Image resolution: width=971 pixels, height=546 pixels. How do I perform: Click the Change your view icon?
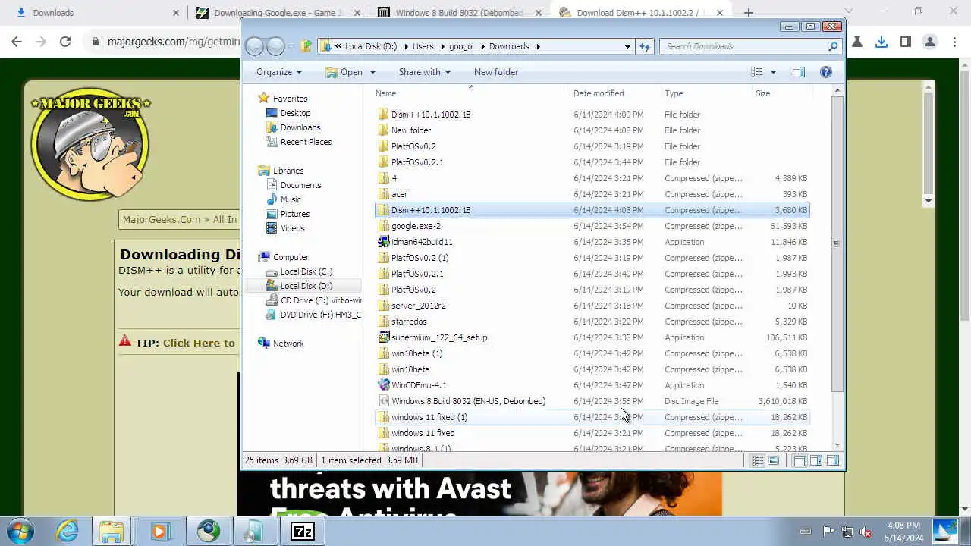[757, 72]
